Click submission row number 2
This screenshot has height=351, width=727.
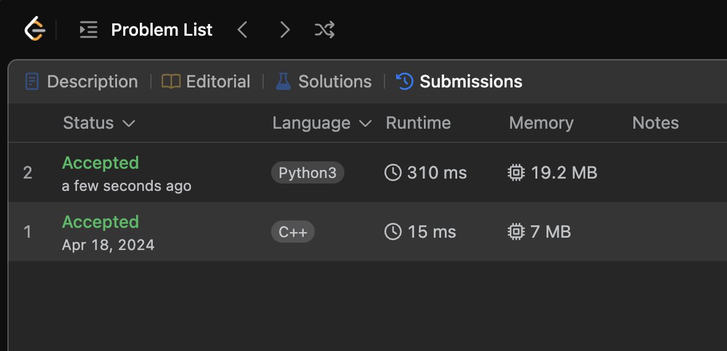tap(28, 173)
